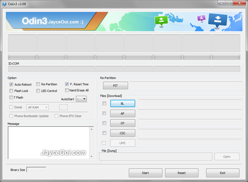
Task: Turn on LED Control
Action: (x=38, y=91)
